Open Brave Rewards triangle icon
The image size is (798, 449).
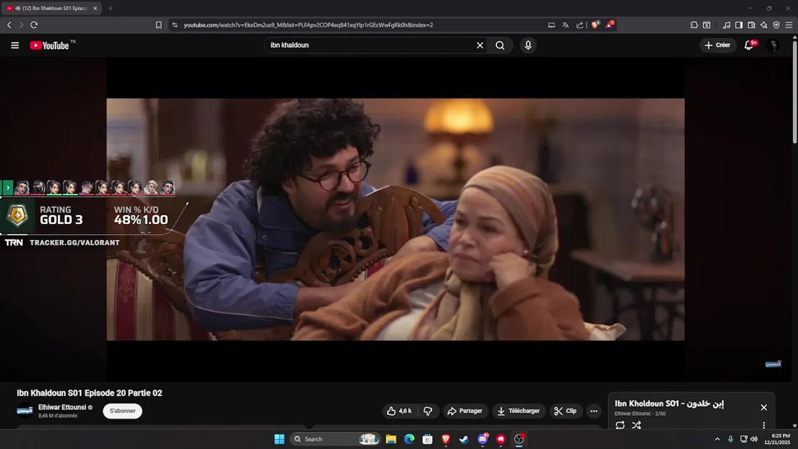610,25
